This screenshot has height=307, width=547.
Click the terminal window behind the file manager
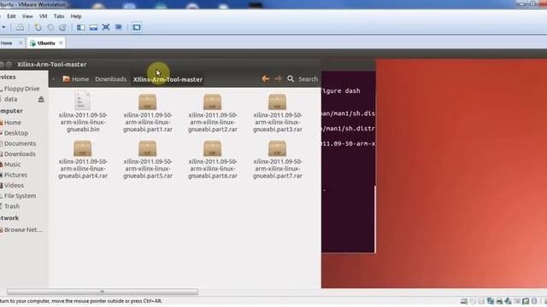pyautogui.click(x=348, y=162)
